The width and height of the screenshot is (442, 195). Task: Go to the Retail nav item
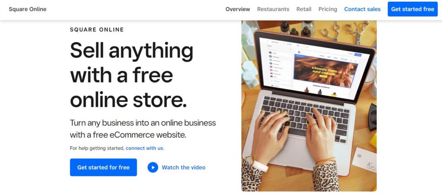[x=304, y=9]
